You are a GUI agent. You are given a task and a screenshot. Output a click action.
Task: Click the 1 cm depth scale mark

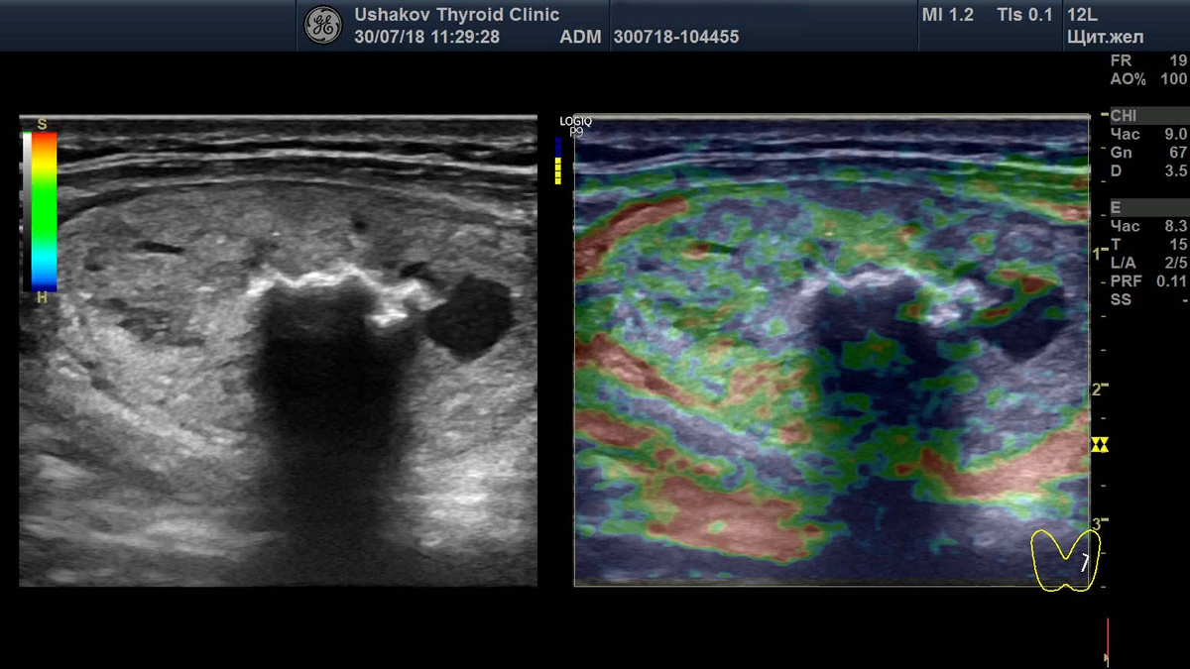(x=1099, y=253)
